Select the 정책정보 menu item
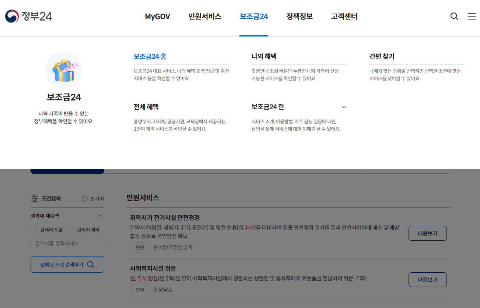Image resolution: width=480 pixels, height=308 pixels. (299, 17)
